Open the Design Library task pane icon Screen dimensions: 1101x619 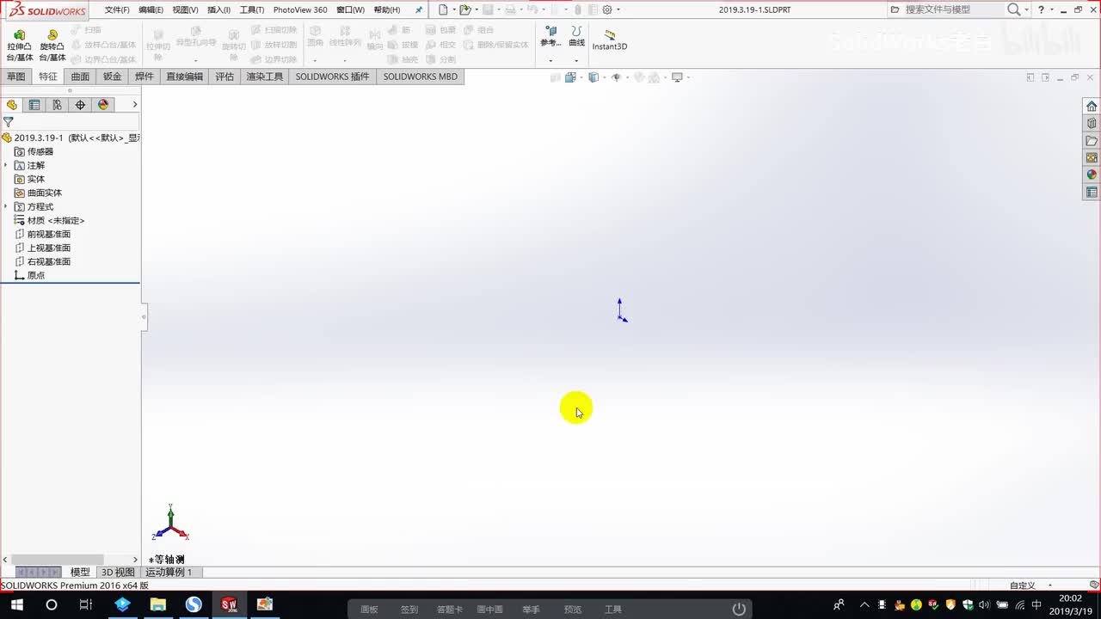click(1092, 124)
